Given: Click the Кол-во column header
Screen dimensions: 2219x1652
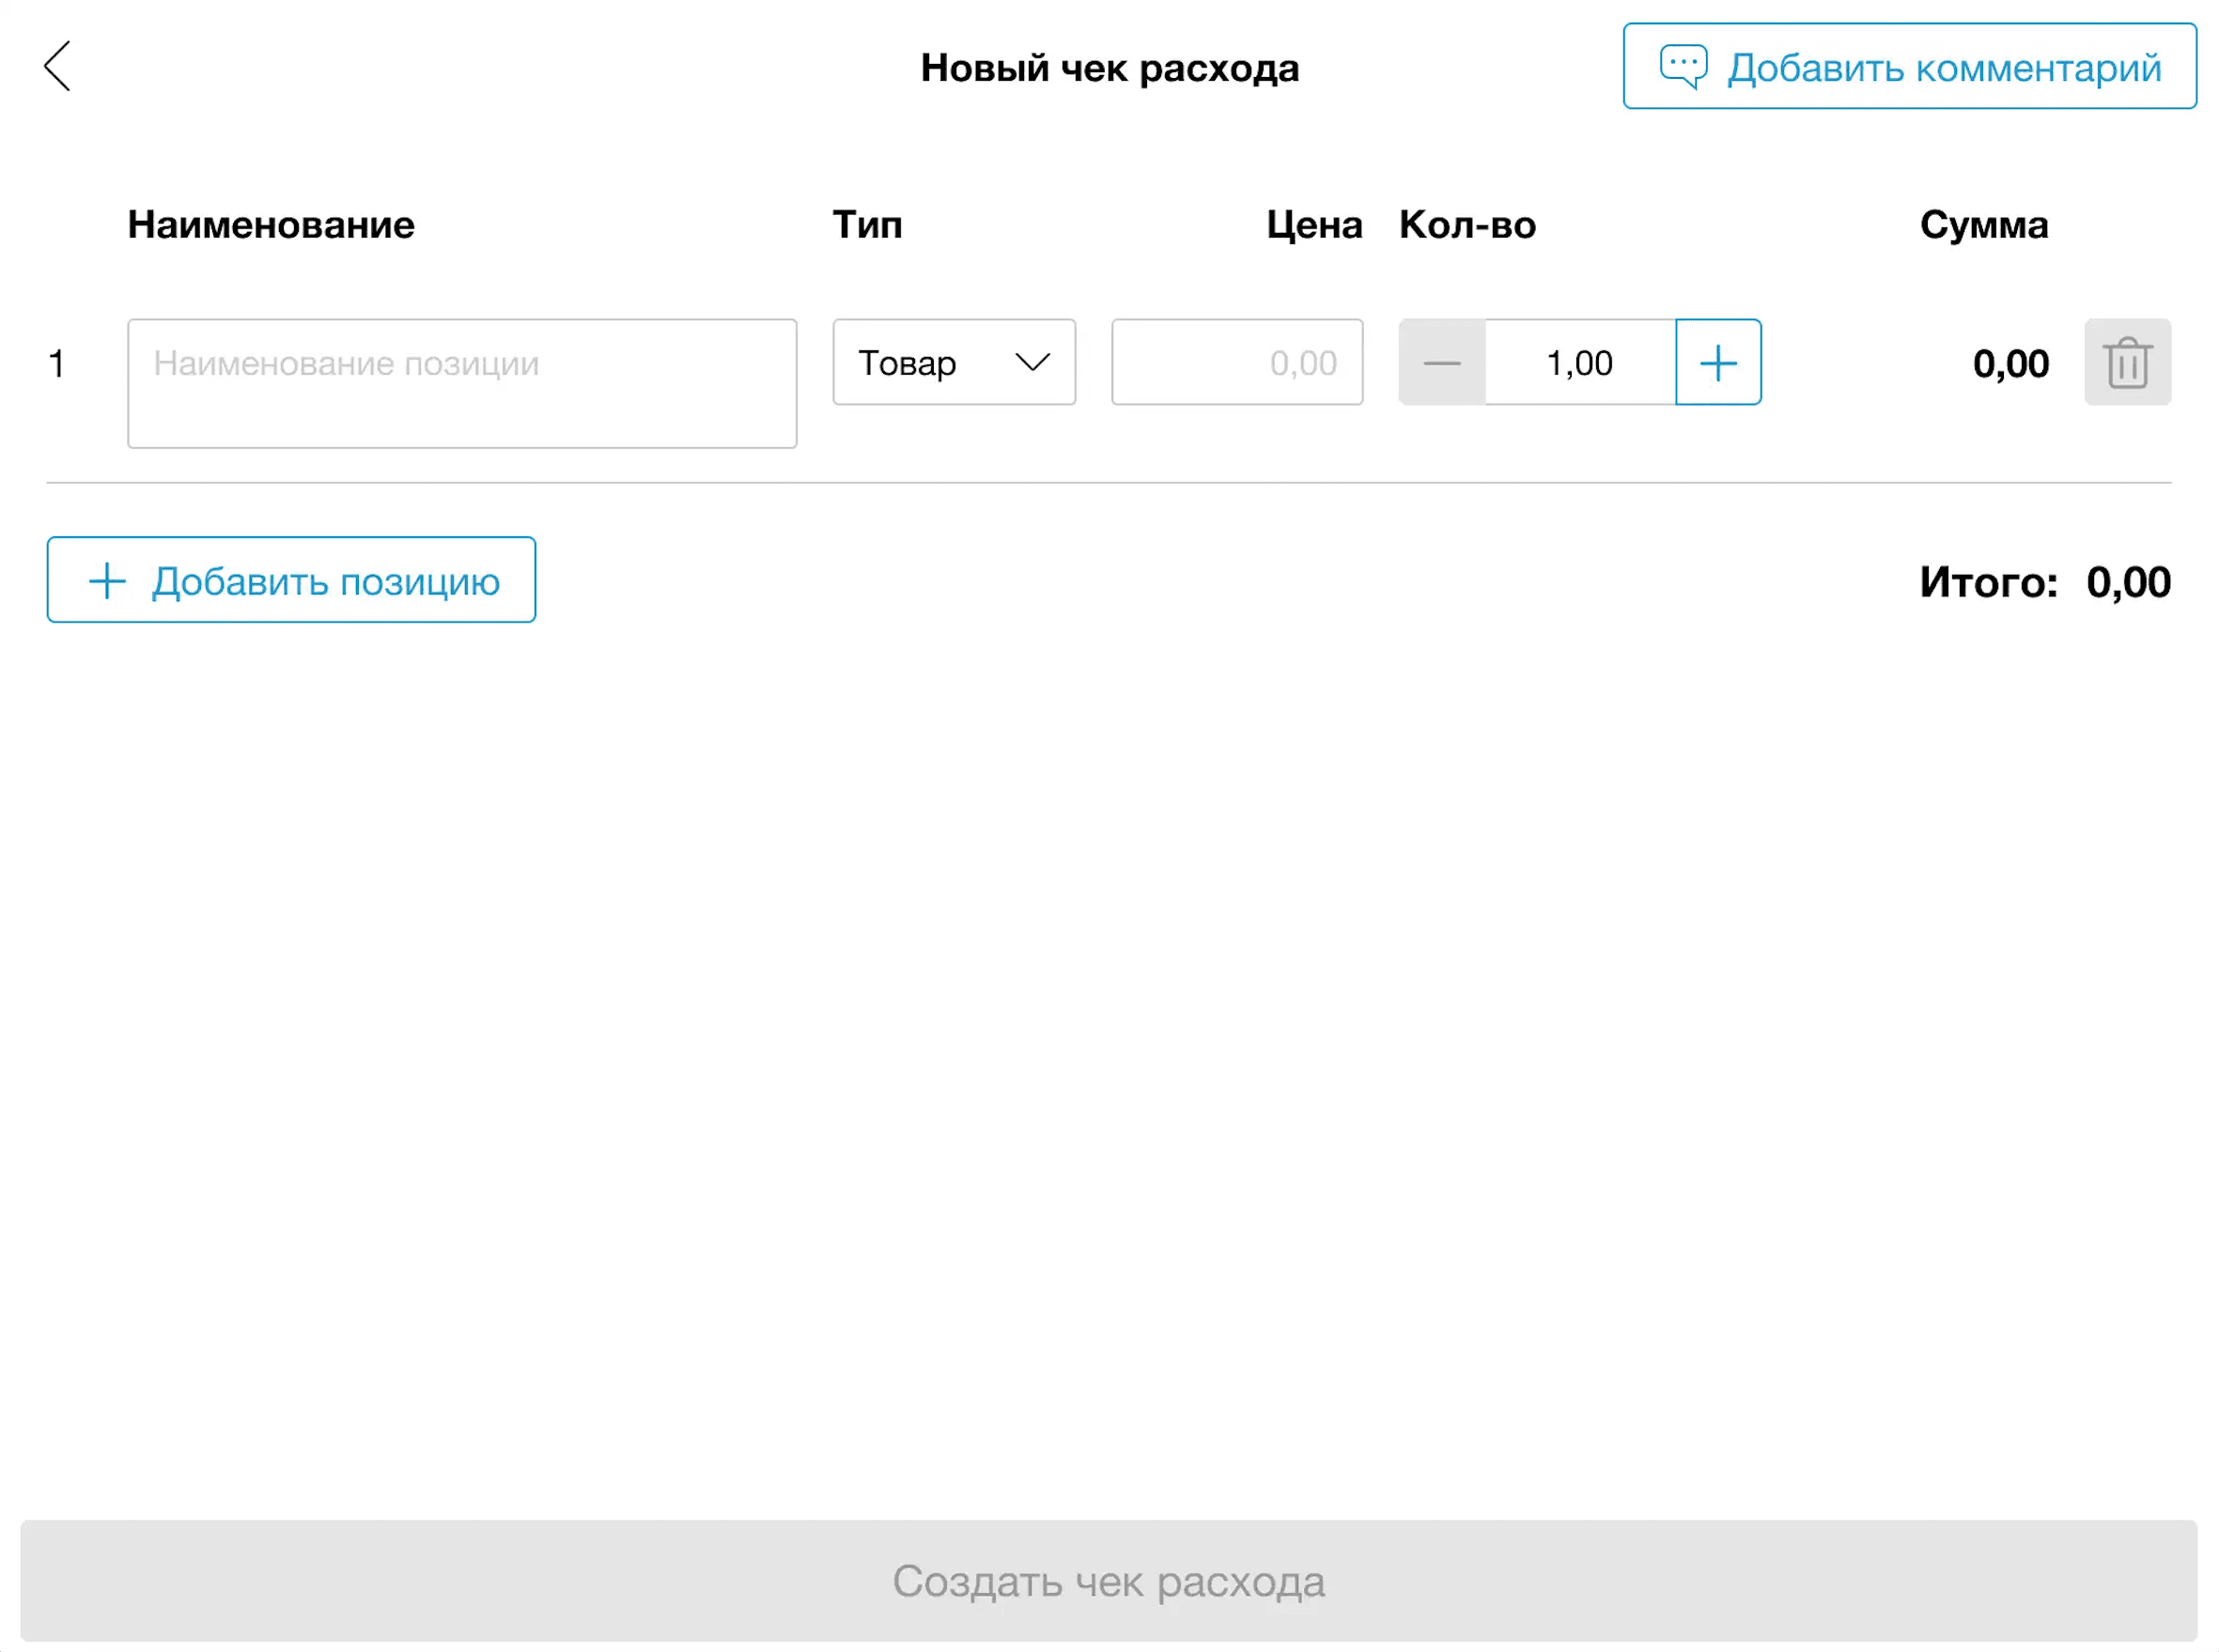Looking at the screenshot, I should click(1466, 225).
